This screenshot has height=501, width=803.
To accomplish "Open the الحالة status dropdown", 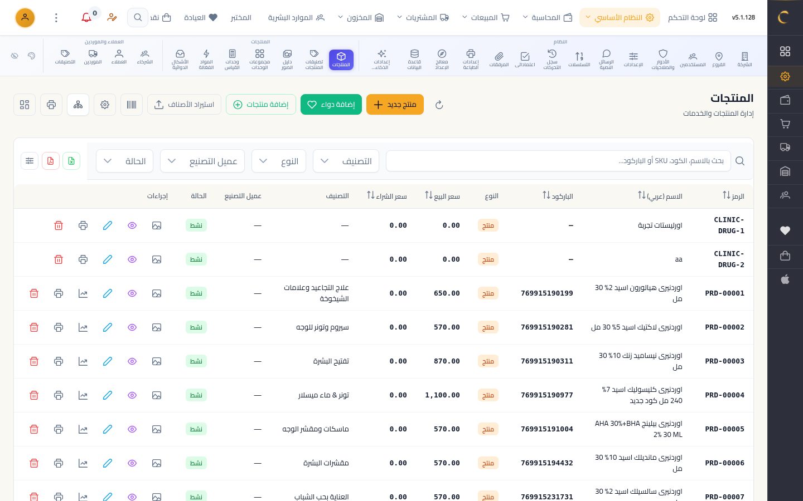I will tap(125, 161).
